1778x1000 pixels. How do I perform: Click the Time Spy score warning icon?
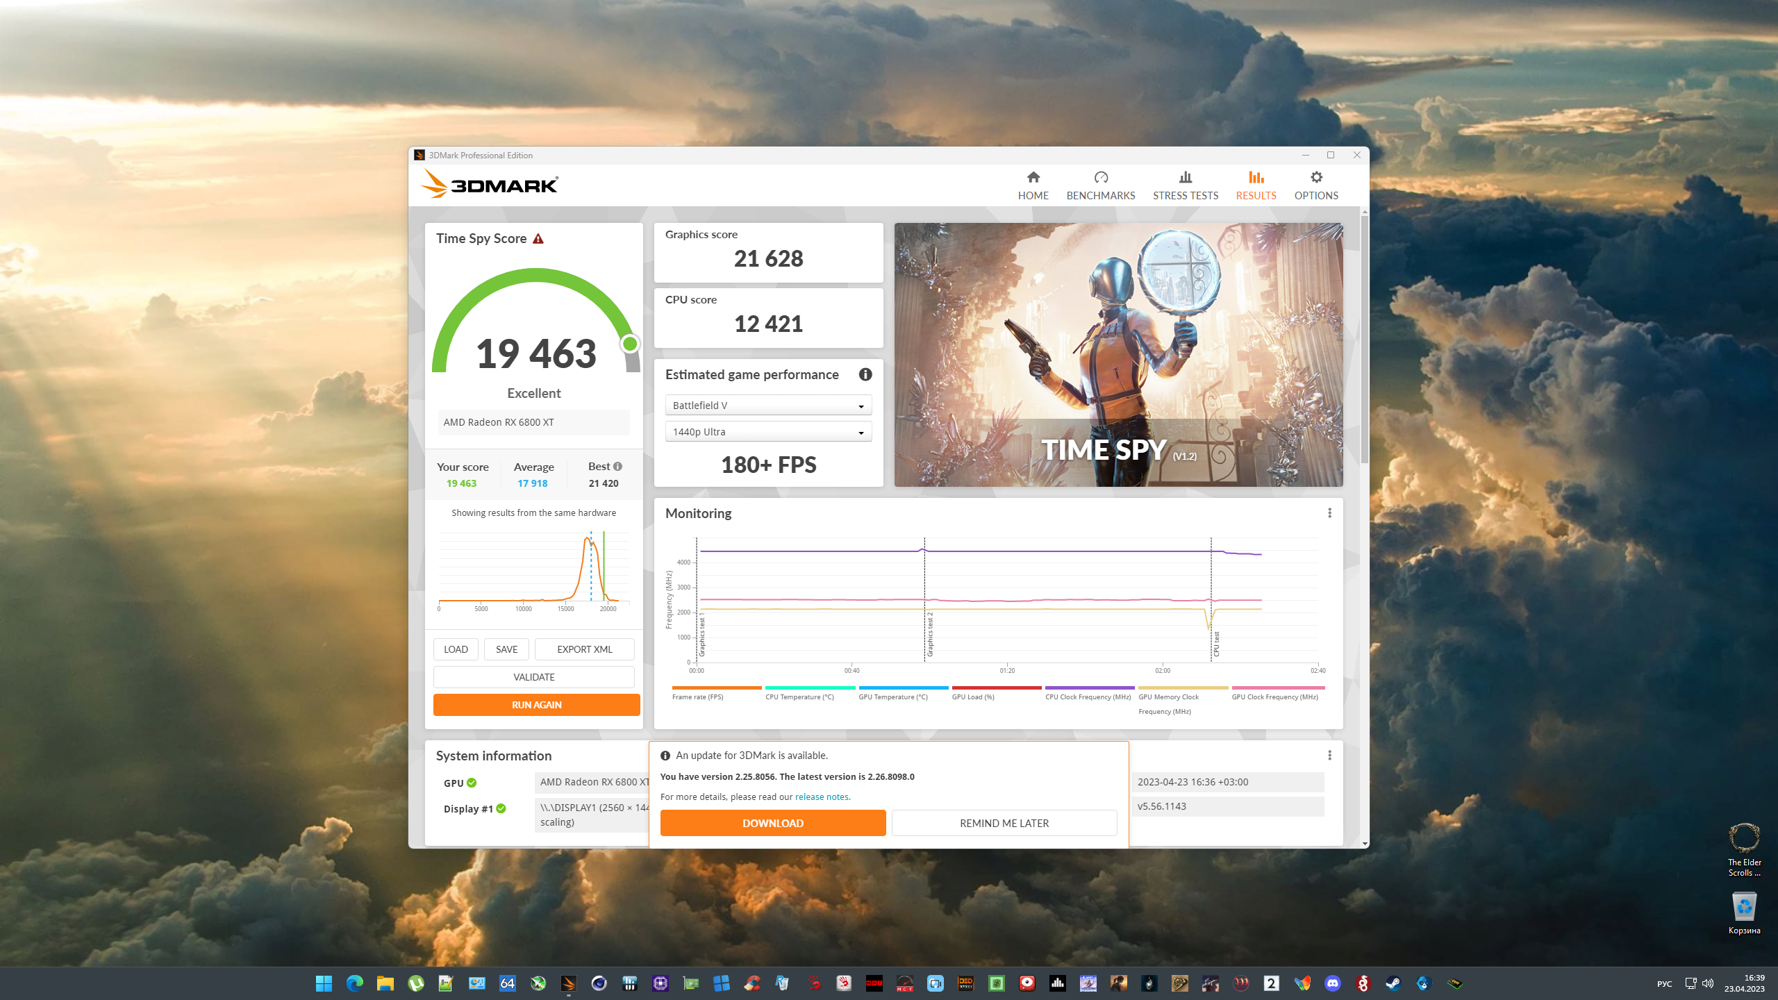[x=538, y=239]
